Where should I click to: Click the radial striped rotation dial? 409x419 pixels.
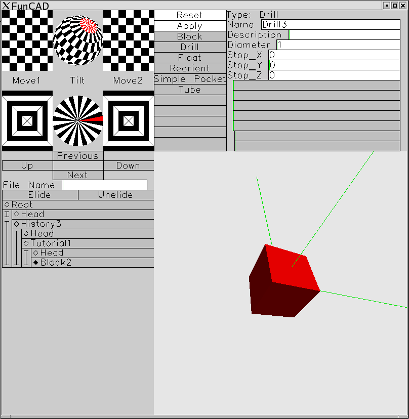[78, 121]
